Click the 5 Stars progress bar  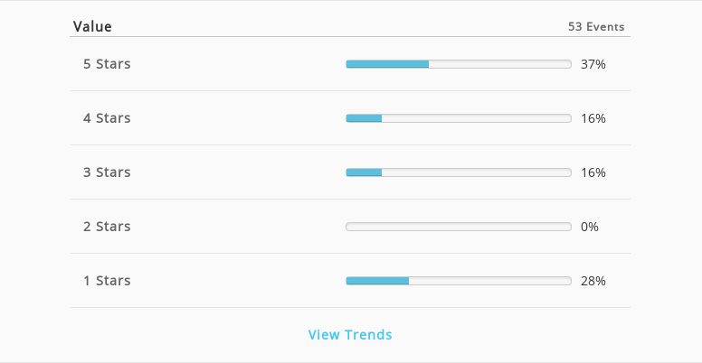459,64
